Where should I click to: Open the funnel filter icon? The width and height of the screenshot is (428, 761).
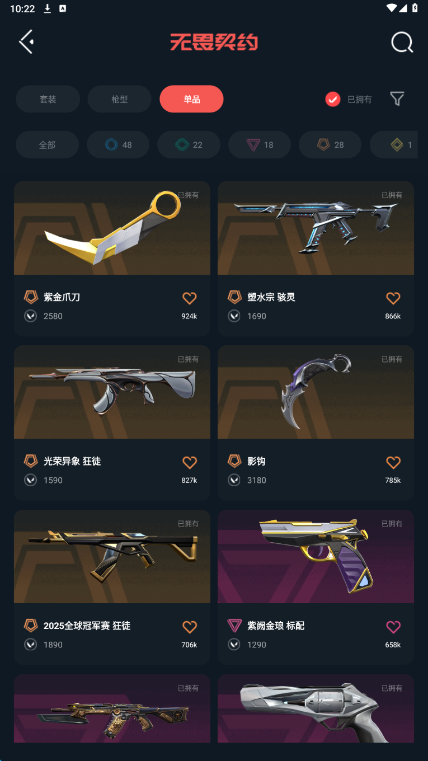[x=397, y=99]
